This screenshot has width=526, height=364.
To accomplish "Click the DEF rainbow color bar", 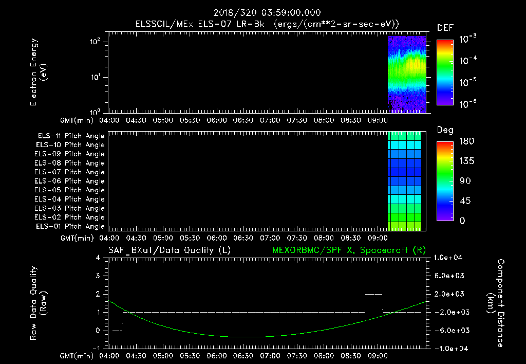I will coord(445,72).
